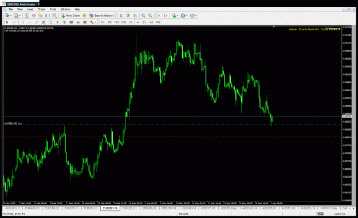Select the Fibonacci Retracement tool
The image size is (358, 218).
tap(50, 22)
